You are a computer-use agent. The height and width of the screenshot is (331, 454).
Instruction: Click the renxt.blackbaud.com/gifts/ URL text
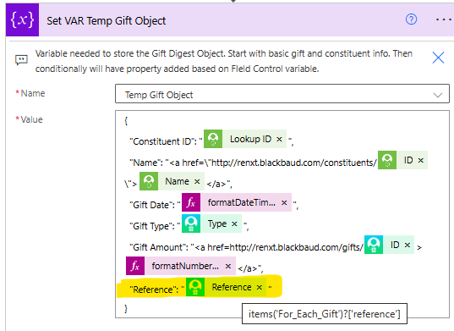(297, 247)
